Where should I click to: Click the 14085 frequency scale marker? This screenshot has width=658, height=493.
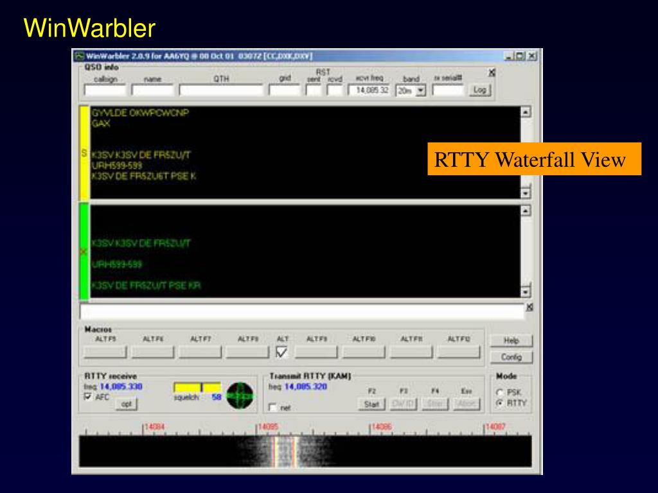[x=268, y=427]
